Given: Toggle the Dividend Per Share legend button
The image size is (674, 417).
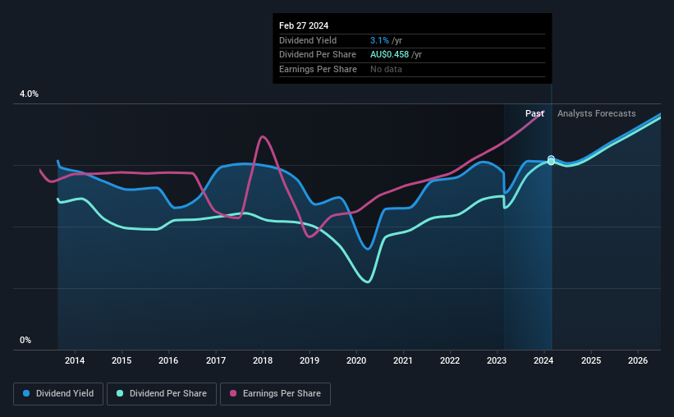Looking at the screenshot, I should (162, 394).
